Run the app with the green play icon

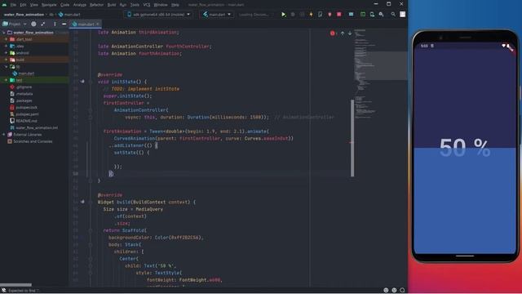(283, 15)
